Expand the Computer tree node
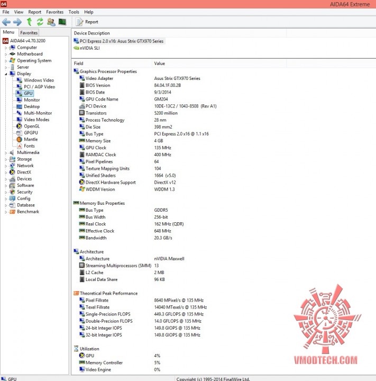This screenshot has width=376, height=381. pos(6,48)
